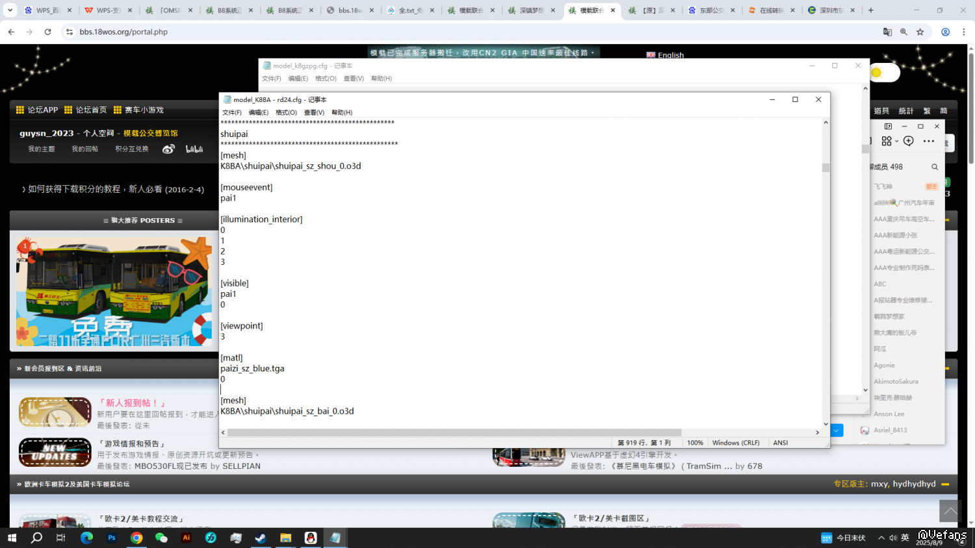Go back in the browser
Image resolution: width=975 pixels, height=548 pixels.
[x=12, y=32]
